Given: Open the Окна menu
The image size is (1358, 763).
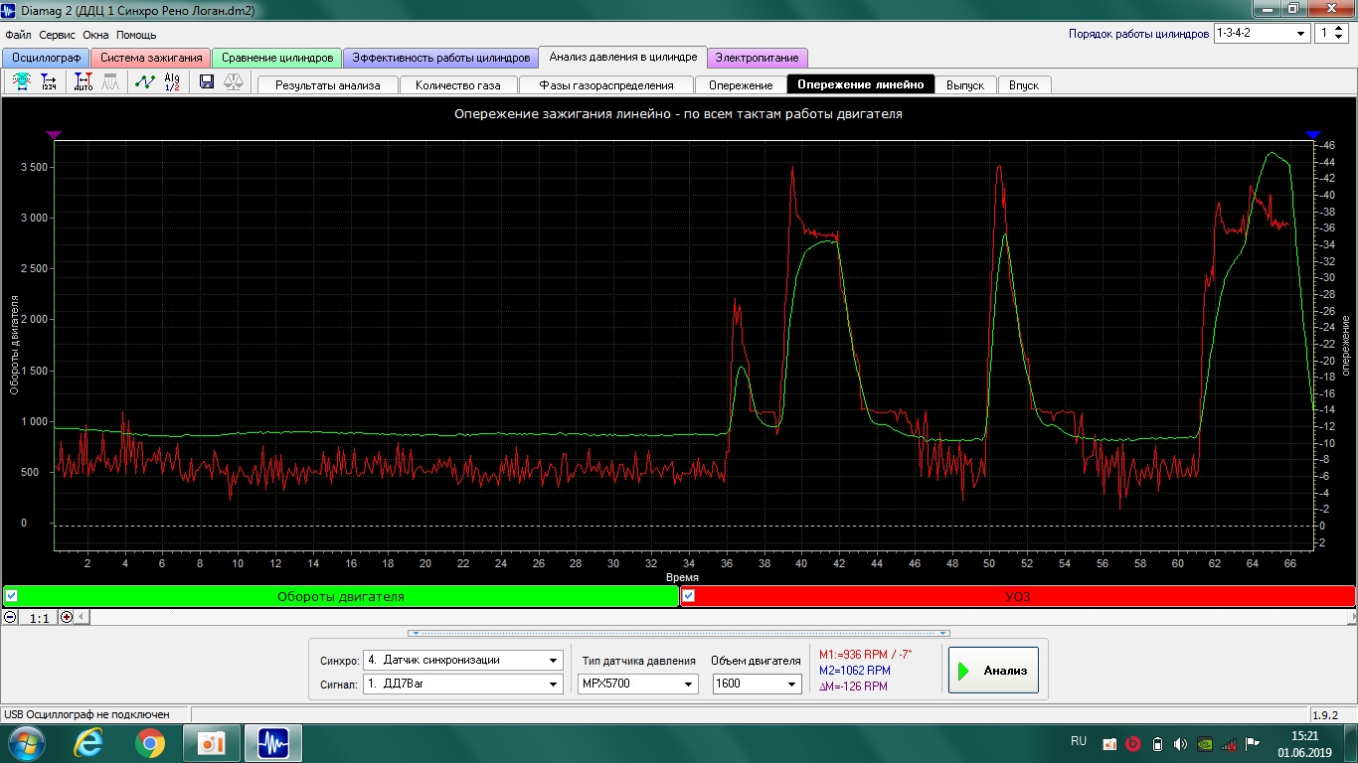Looking at the screenshot, I should pos(95,34).
